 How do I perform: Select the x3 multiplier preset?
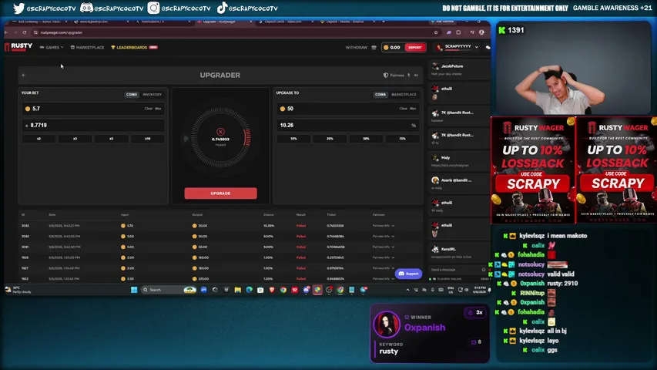point(75,139)
